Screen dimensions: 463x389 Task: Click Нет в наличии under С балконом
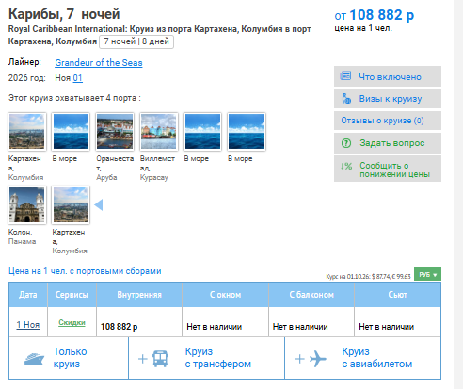(300, 327)
